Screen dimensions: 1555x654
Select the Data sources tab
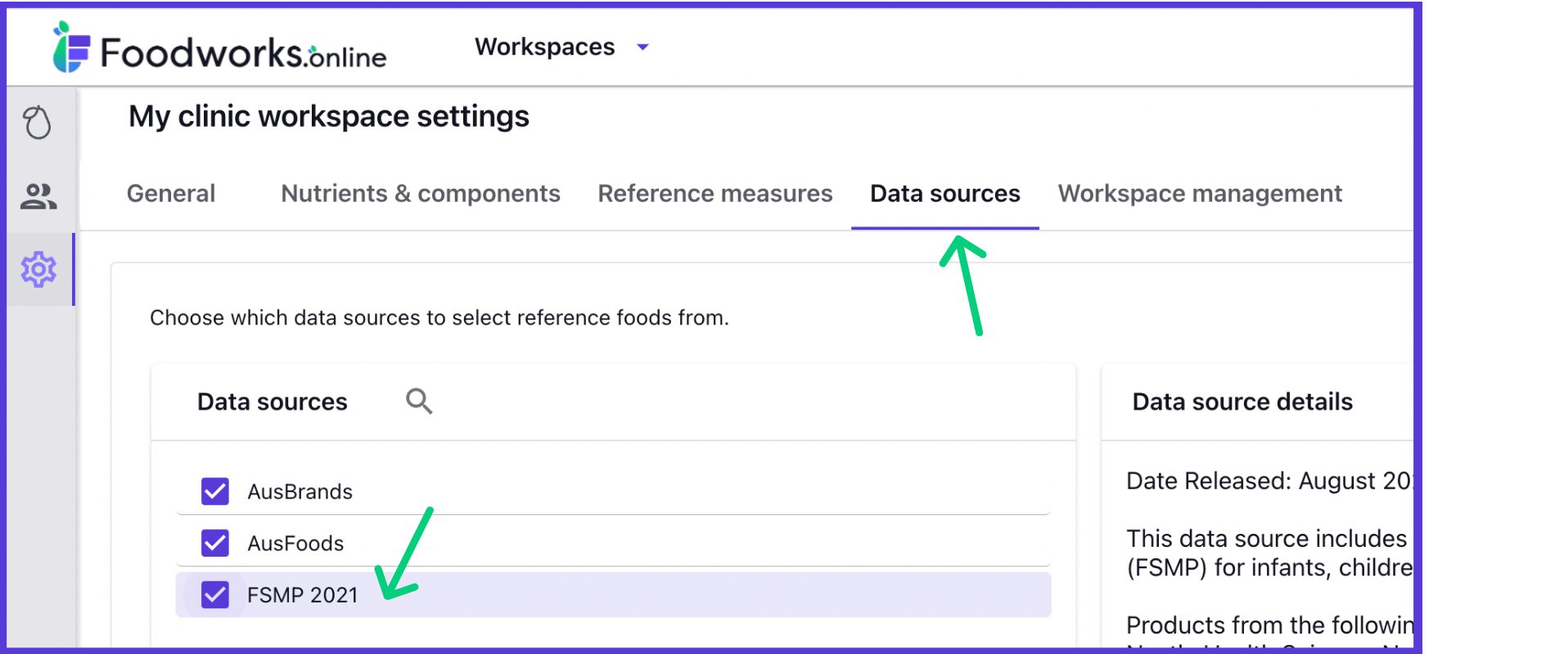[x=945, y=194]
